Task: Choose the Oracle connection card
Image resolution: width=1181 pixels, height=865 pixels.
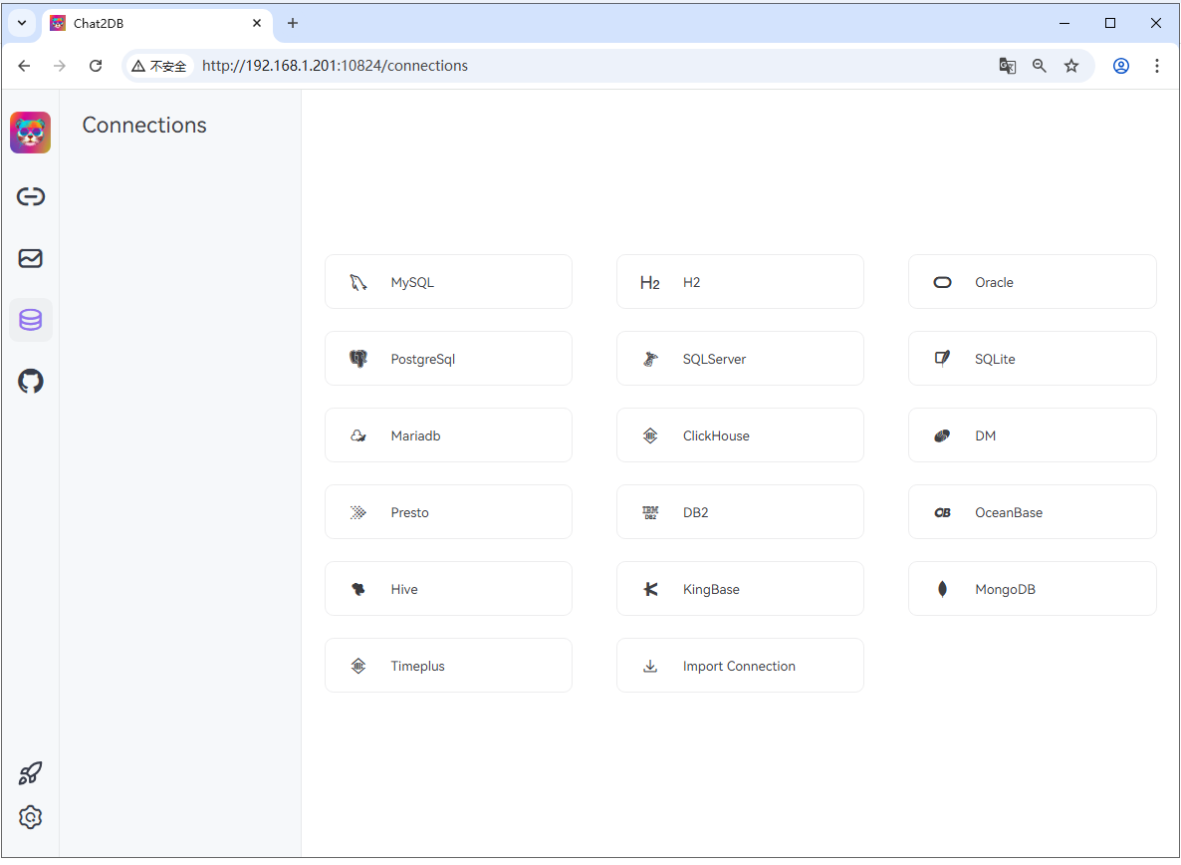Action: tap(1032, 282)
